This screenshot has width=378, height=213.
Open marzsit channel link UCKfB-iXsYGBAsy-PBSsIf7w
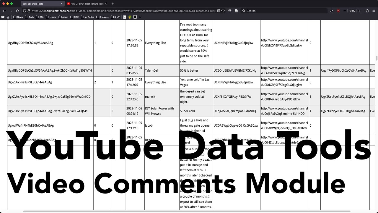click(284, 97)
